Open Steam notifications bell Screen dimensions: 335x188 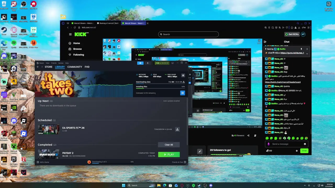click(148, 63)
